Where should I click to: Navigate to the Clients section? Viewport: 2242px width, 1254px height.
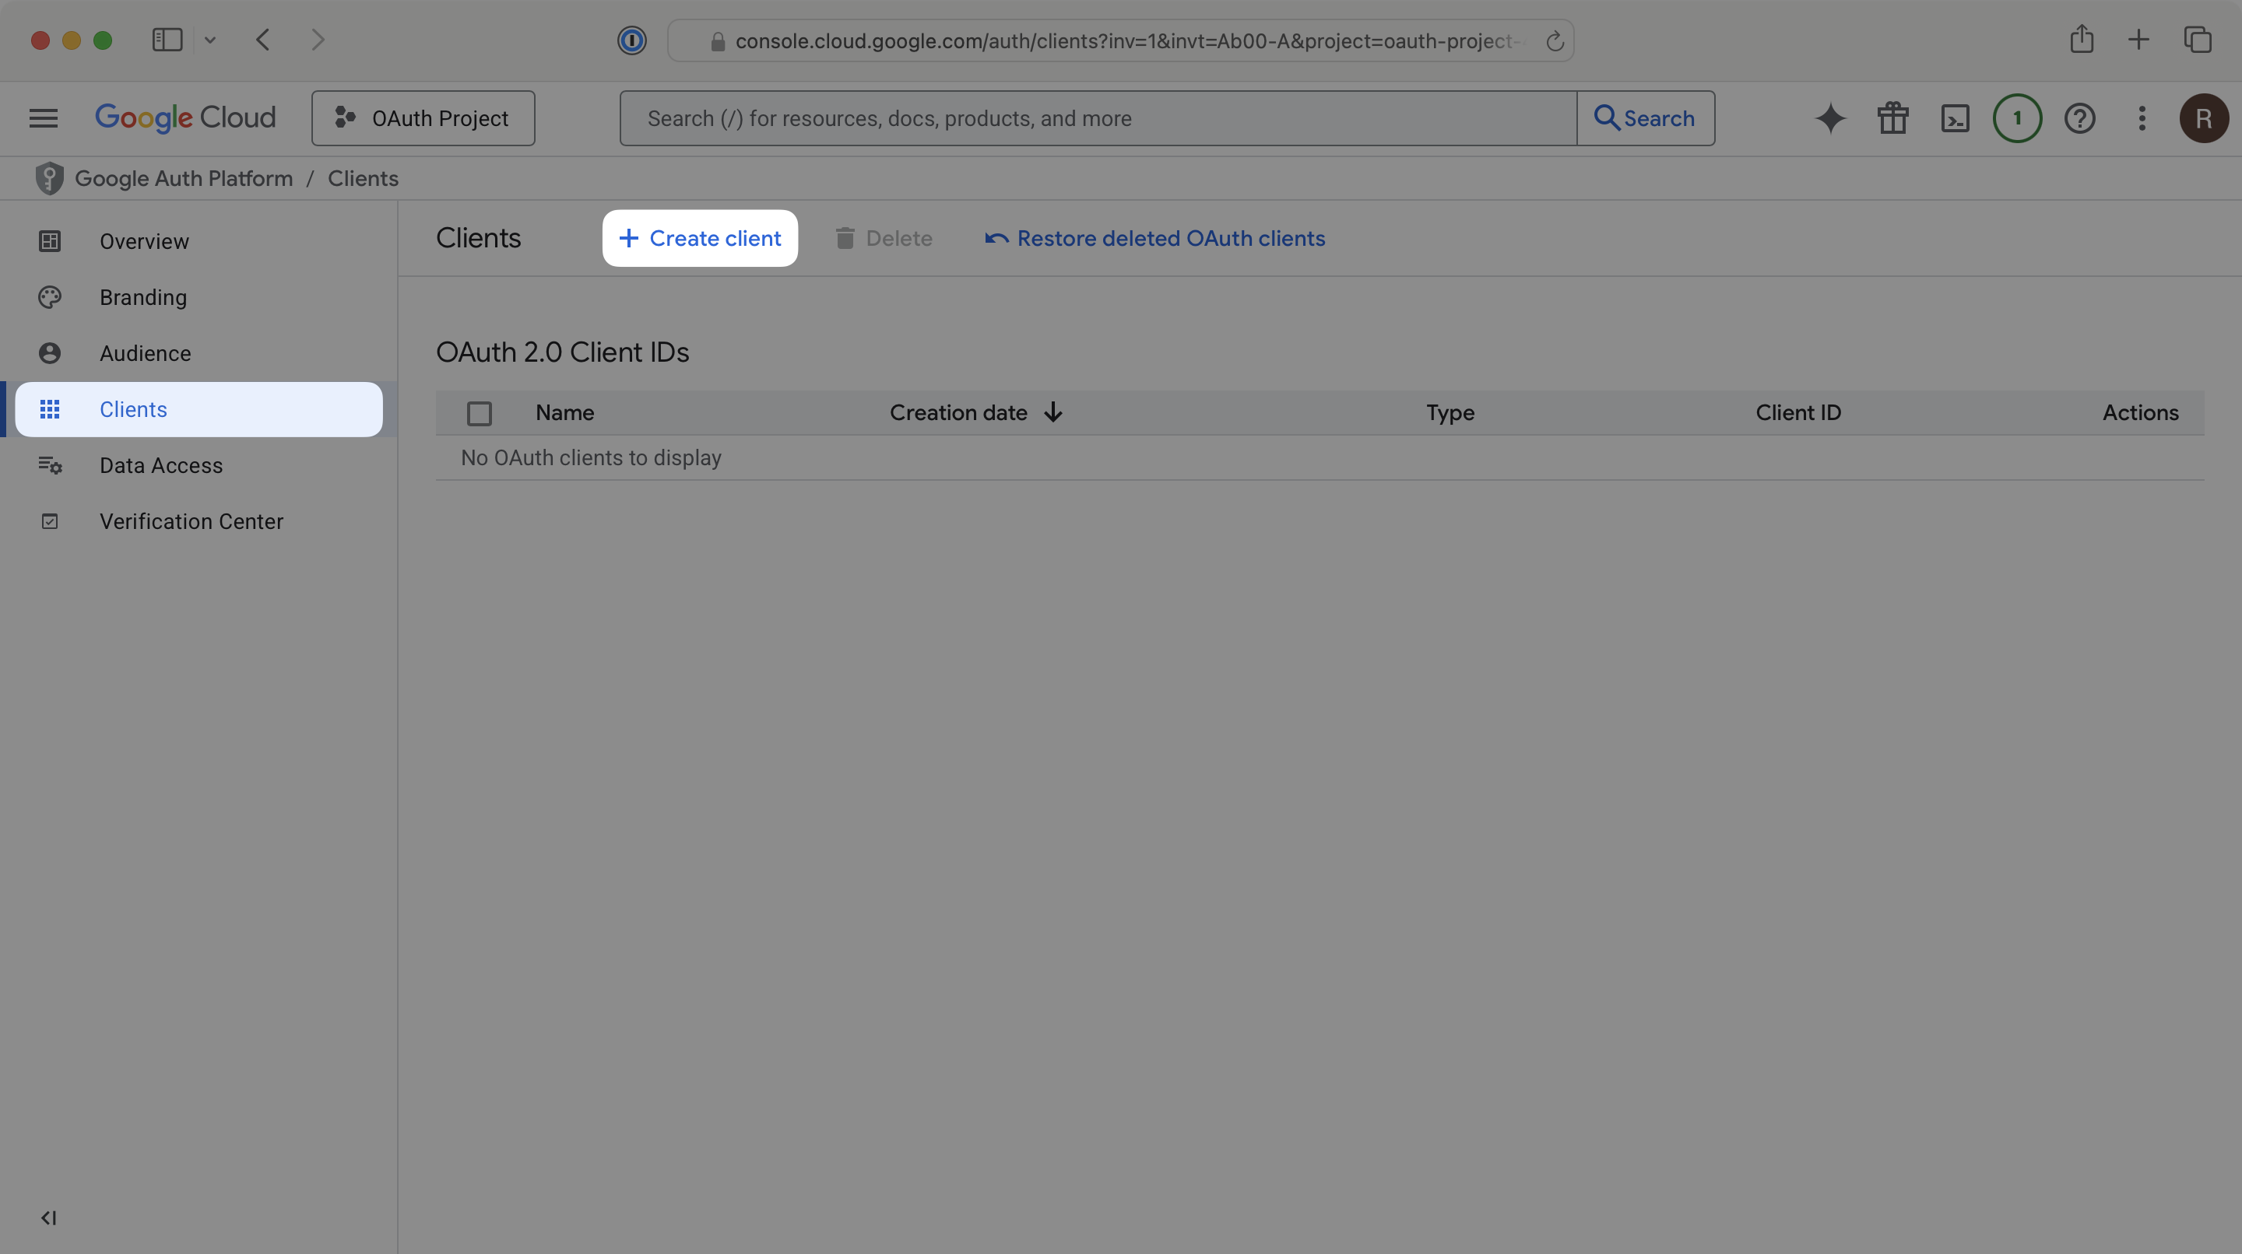(x=133, y=408)
